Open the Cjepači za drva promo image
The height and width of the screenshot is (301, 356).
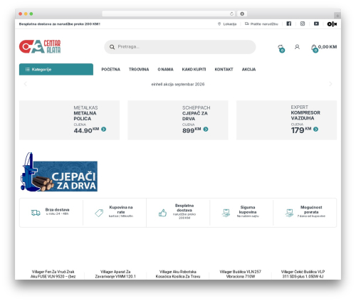58,172
